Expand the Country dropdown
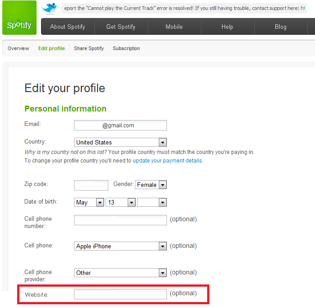The width and height of the screenshot is (315, 307). click(120, 142)
